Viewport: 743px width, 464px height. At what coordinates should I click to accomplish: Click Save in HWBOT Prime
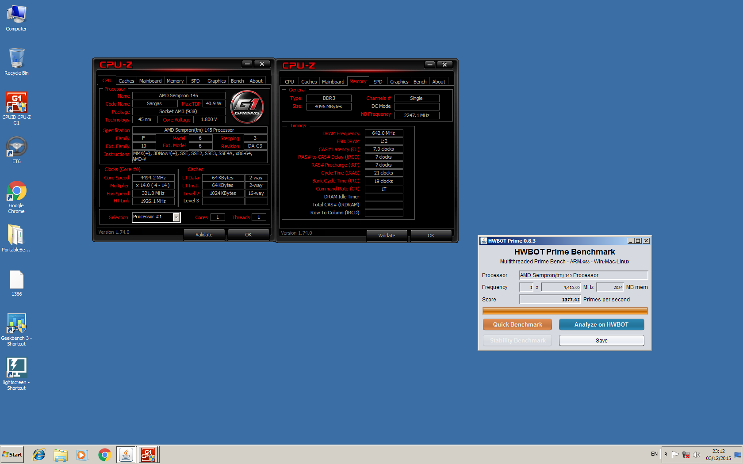click(x=601, y=340)
